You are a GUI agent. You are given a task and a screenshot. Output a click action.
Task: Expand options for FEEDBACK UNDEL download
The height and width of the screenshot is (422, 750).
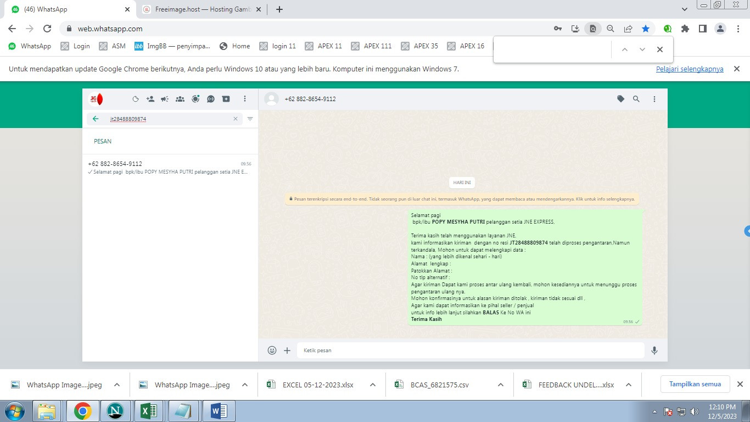tap(629, 385)
